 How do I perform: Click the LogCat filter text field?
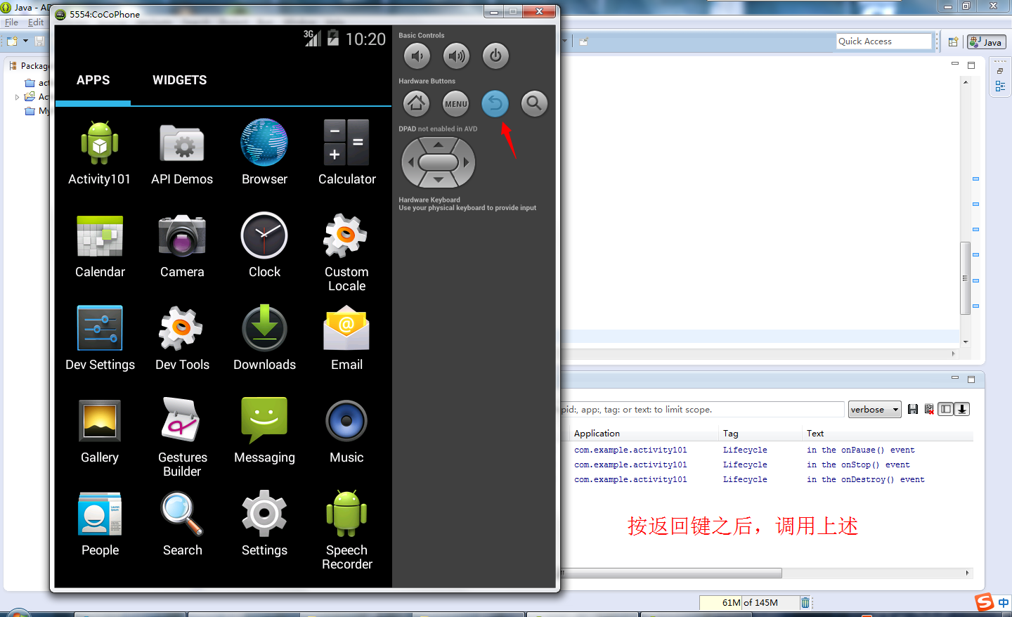[x=702, y=410]
